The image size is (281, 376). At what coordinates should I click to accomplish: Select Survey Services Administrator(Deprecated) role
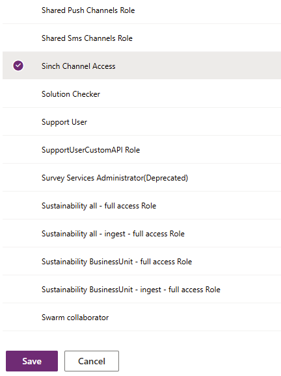pos(142,178)
